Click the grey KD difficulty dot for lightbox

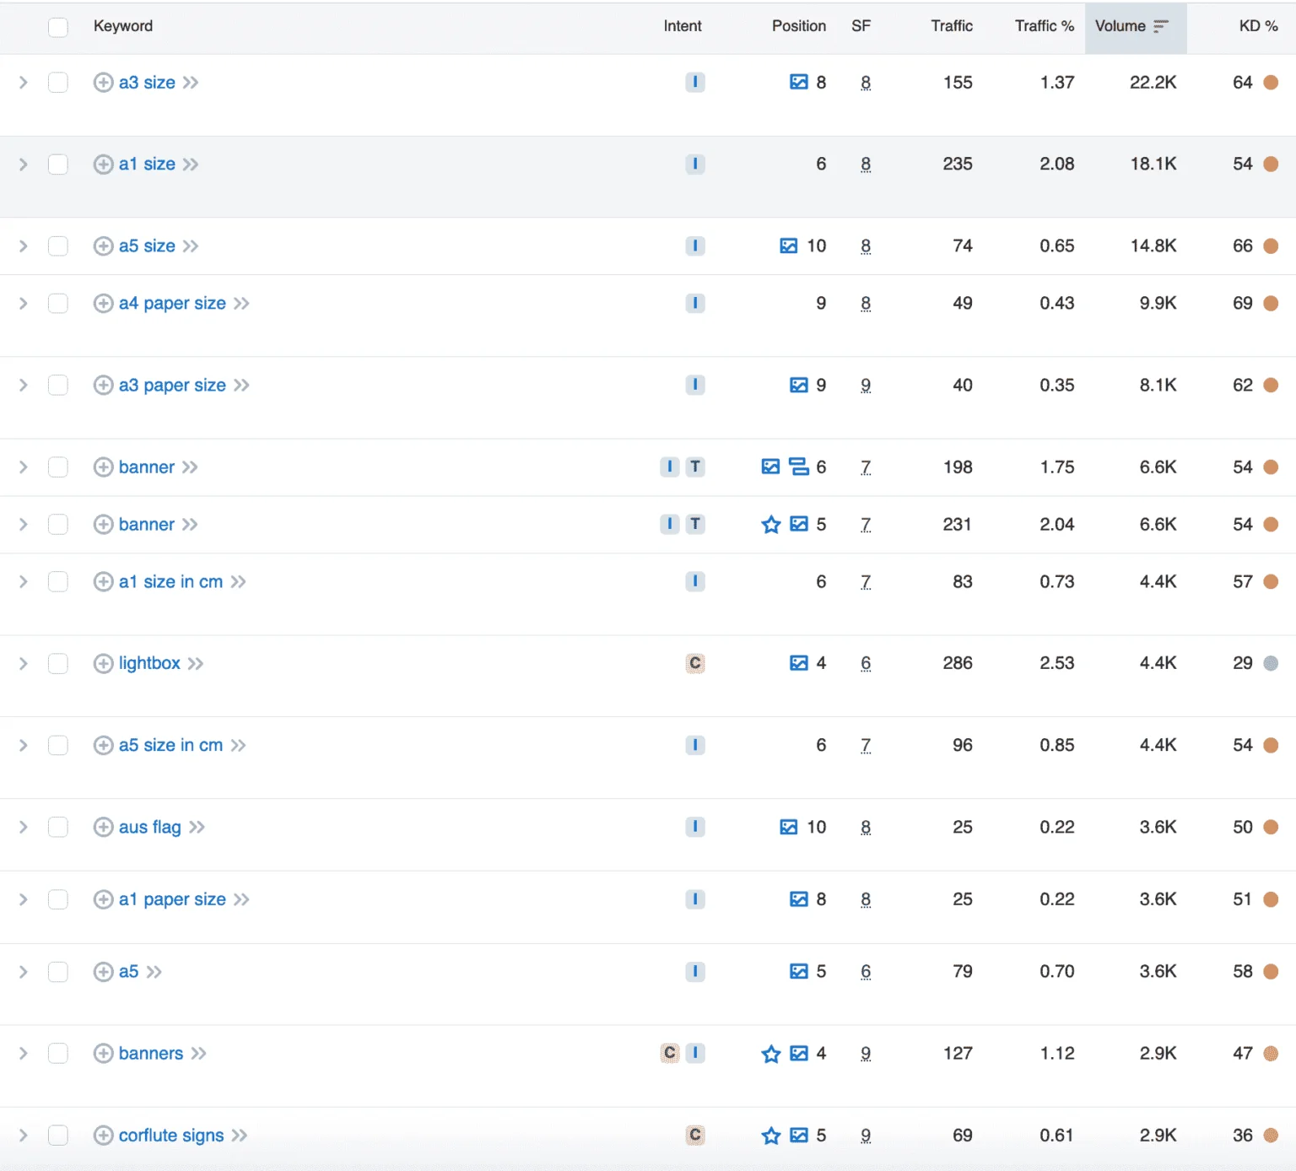tap(1271, 663)
